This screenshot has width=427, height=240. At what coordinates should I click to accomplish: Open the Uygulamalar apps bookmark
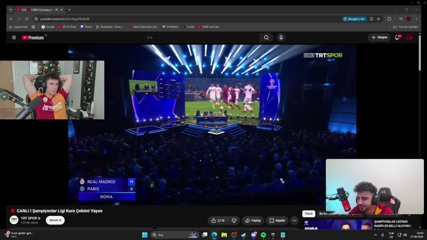19,27
